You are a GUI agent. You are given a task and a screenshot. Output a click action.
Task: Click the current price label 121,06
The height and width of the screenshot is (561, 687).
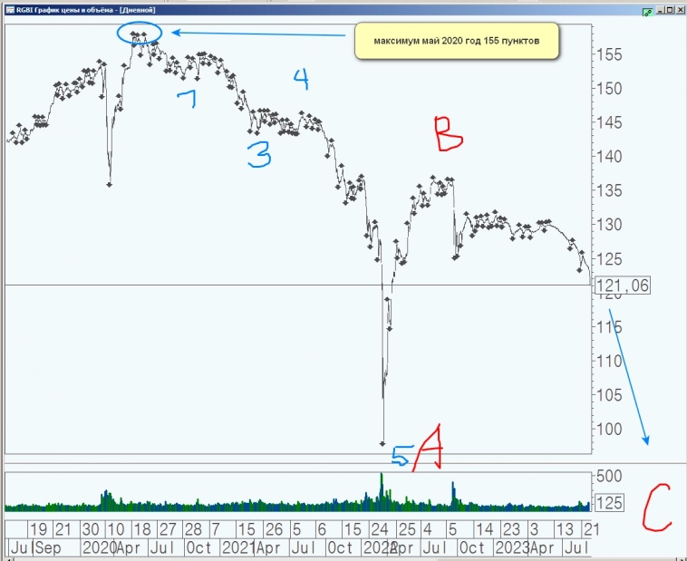(x=622, y=286)
